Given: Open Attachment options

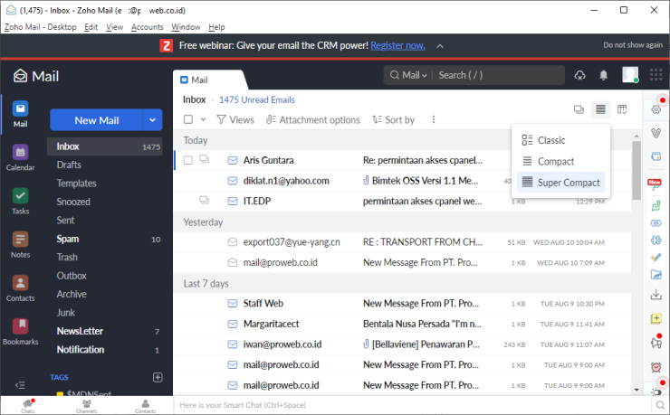Looking at the screenshot, I should [312, 120].
